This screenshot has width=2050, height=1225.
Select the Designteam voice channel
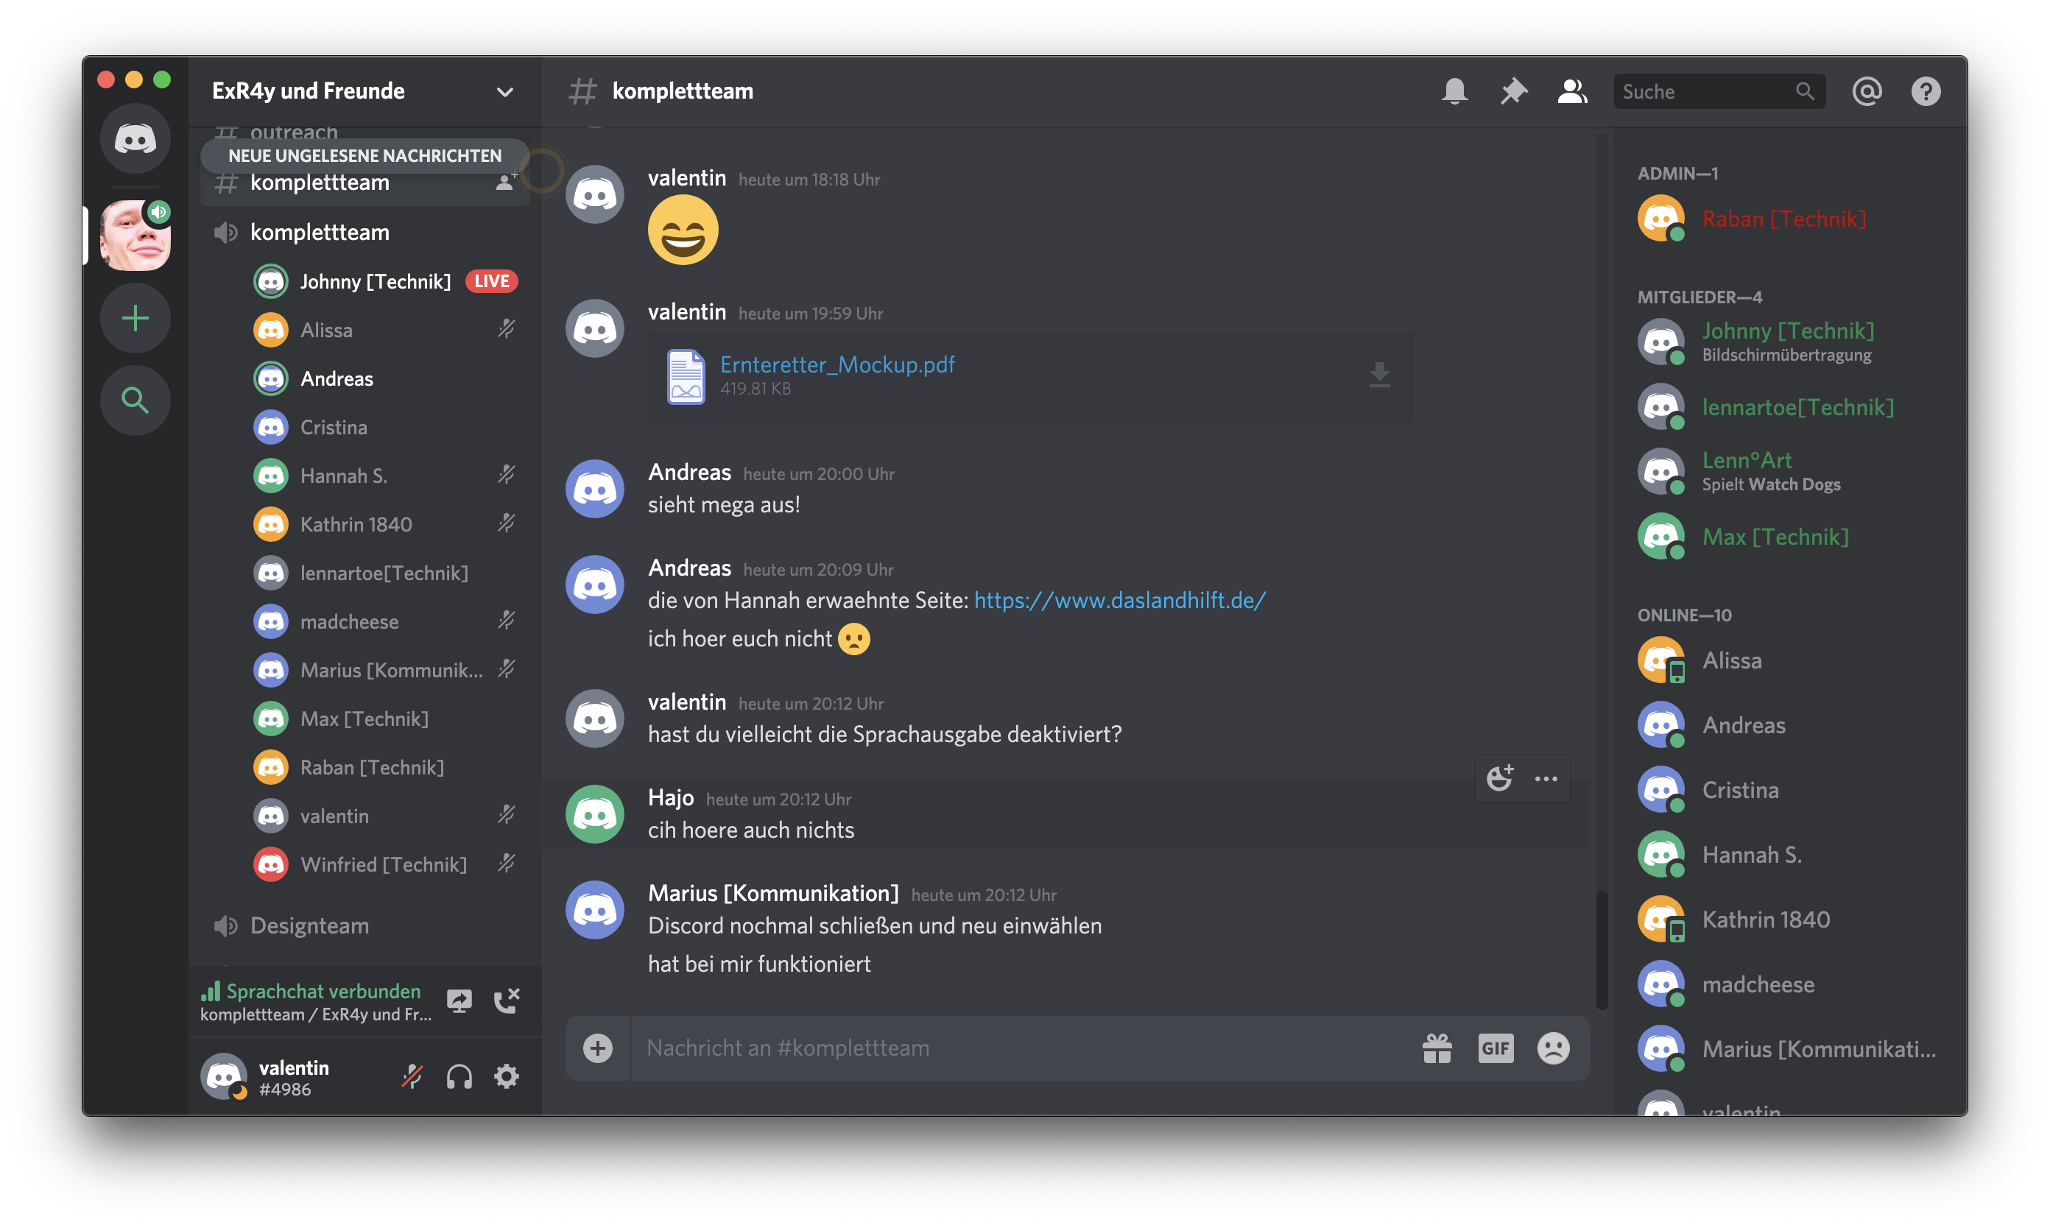[309, 925]
